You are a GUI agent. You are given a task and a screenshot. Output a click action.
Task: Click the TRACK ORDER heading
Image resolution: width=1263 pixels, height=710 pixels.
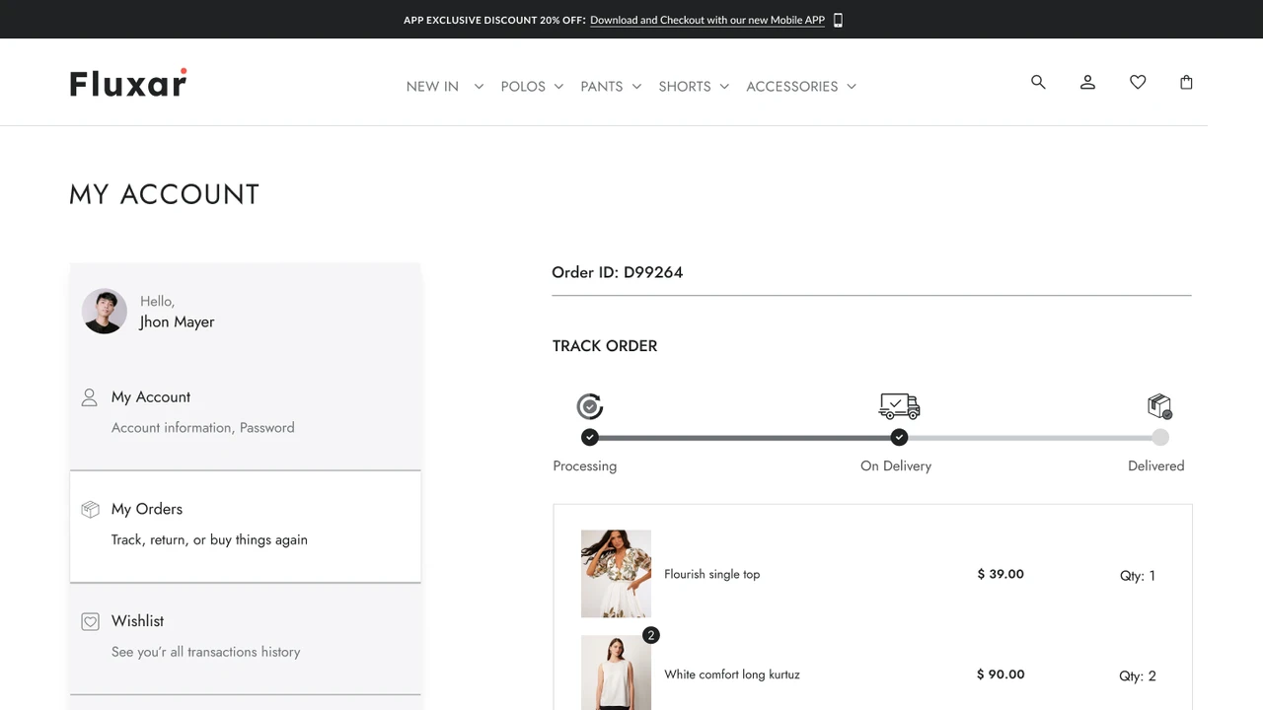(x=605, y=346)
